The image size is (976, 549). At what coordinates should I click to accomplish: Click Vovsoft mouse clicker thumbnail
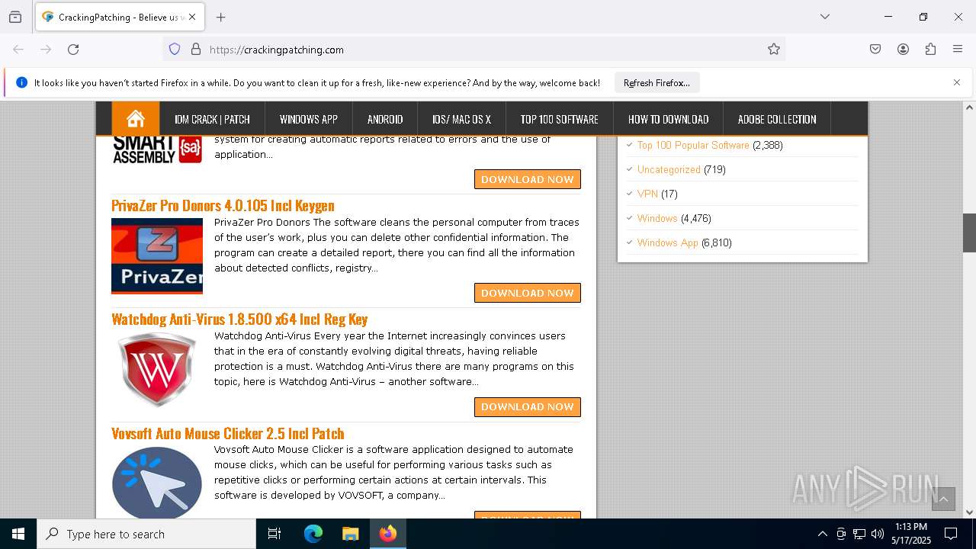click(x=157, y=483)
